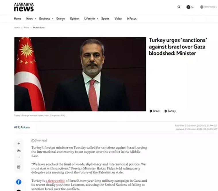Screen dimensions: 218x191
Task: Expand the Lifestyle menu arrow
Action: [x=97, y=19]
